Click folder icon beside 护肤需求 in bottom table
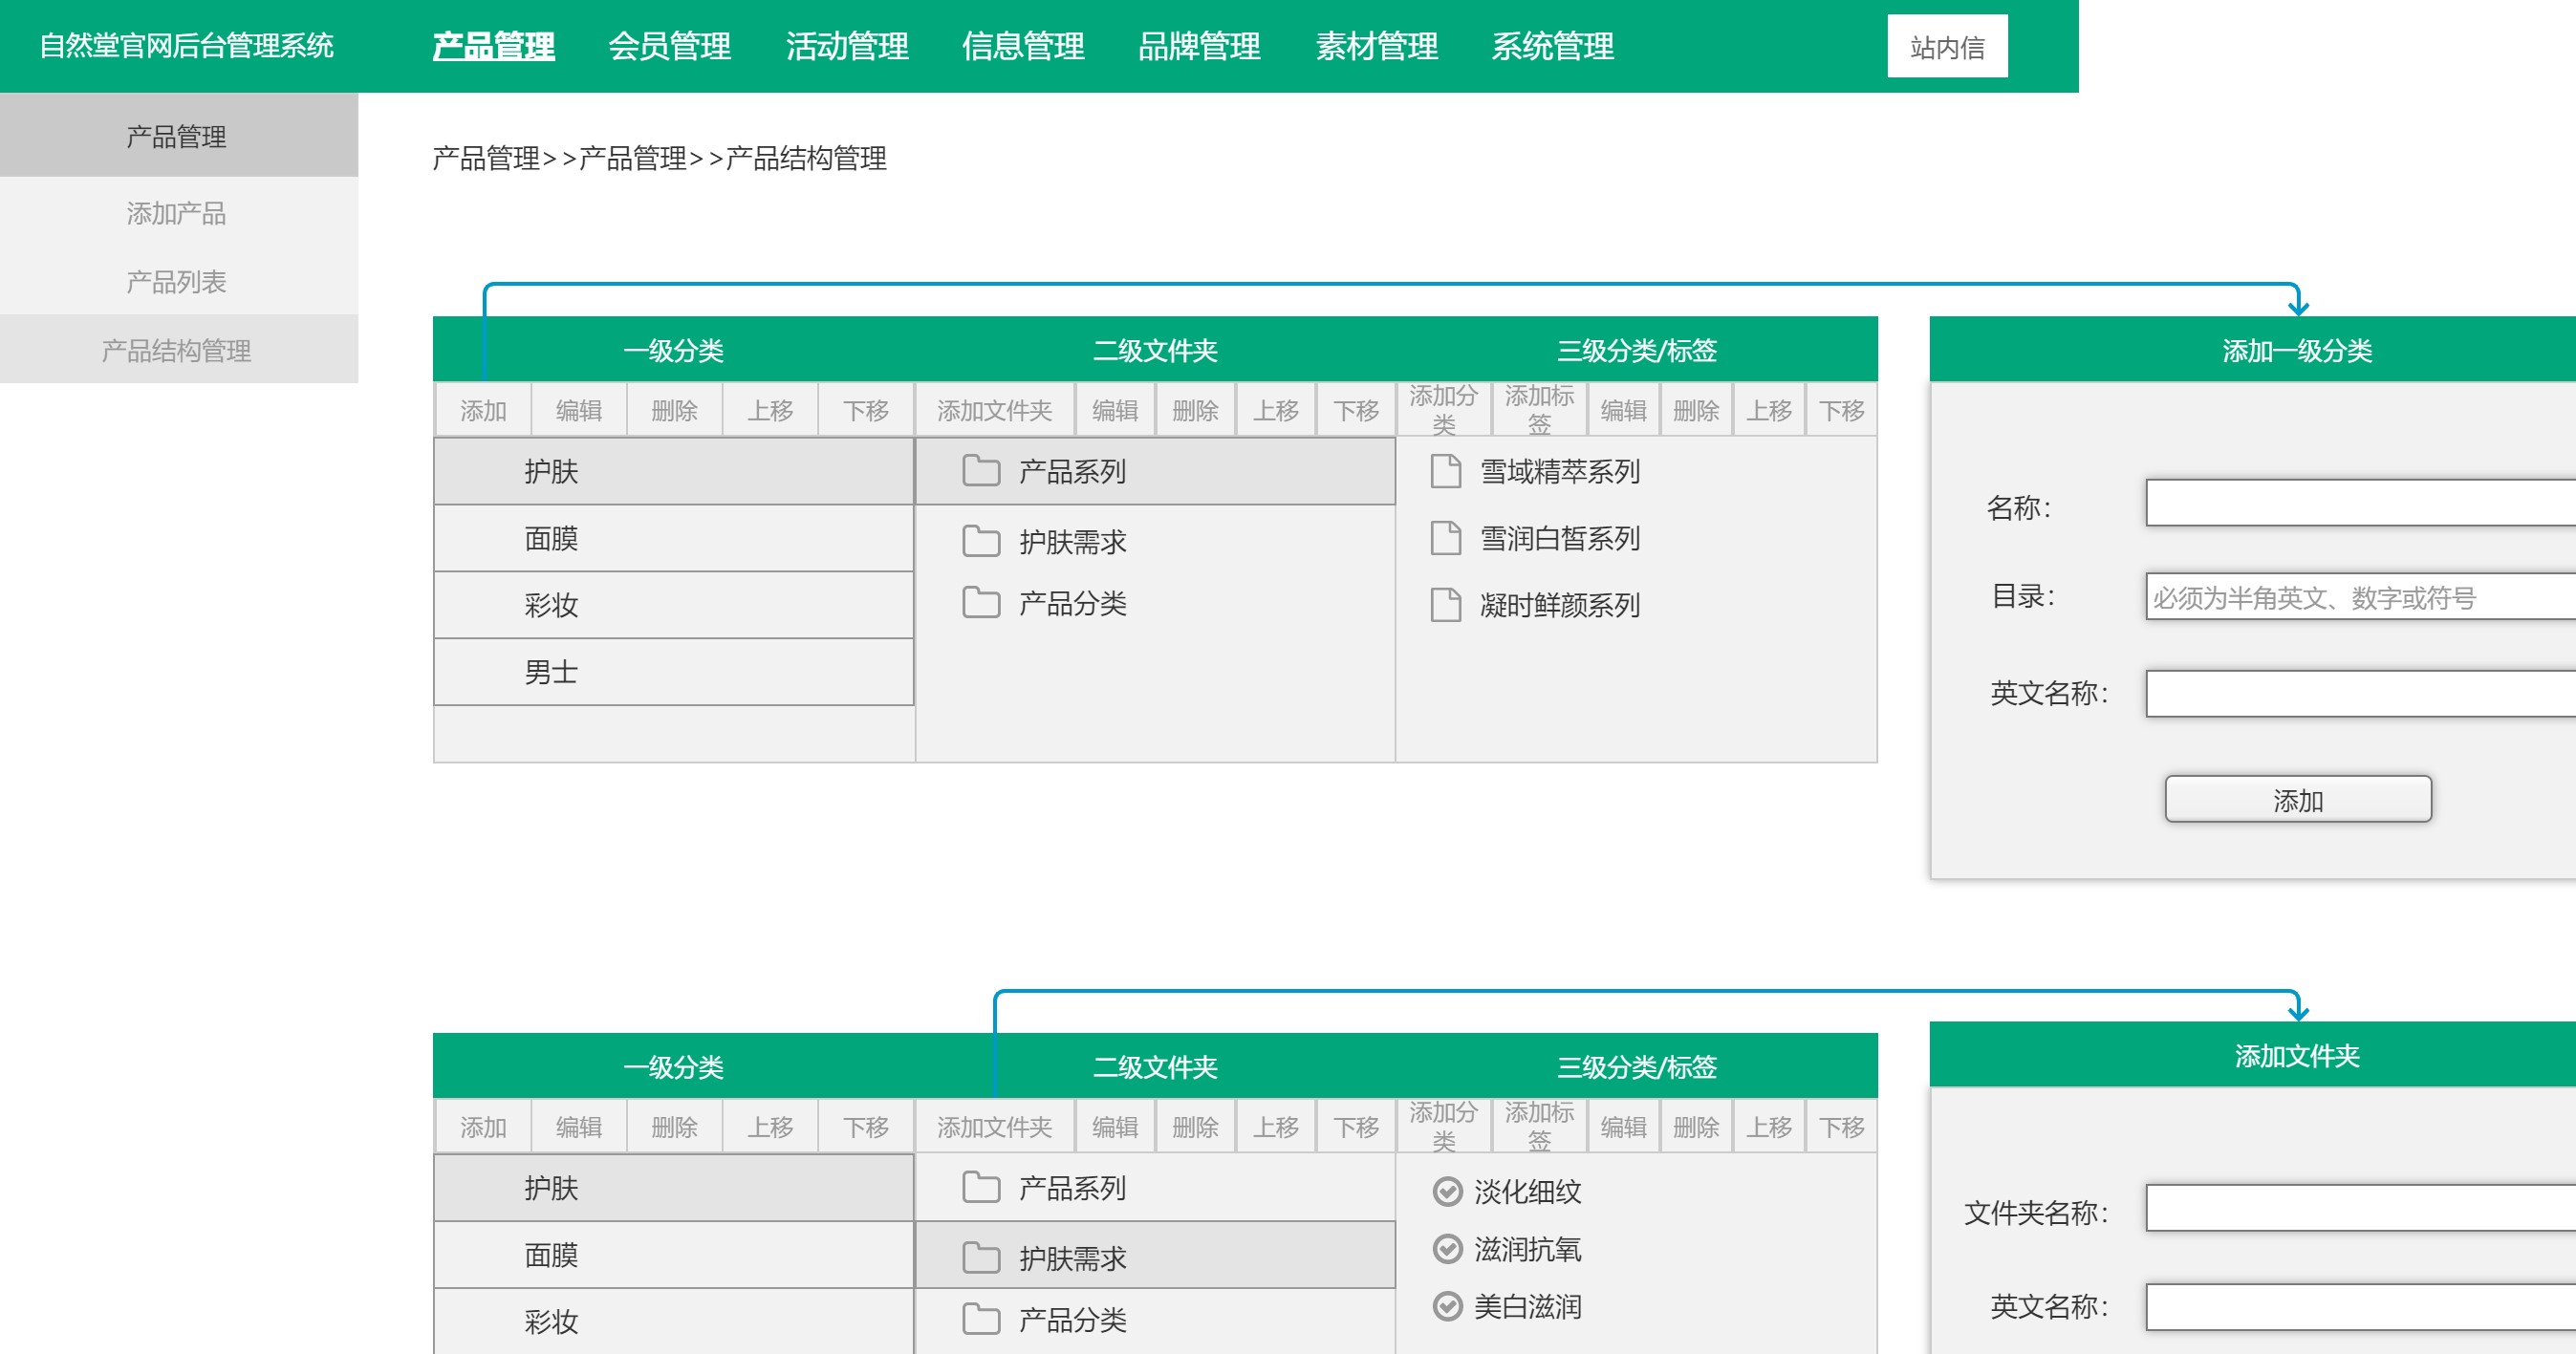The height and width of the screenshot is (1354, 2576). 980,1257
